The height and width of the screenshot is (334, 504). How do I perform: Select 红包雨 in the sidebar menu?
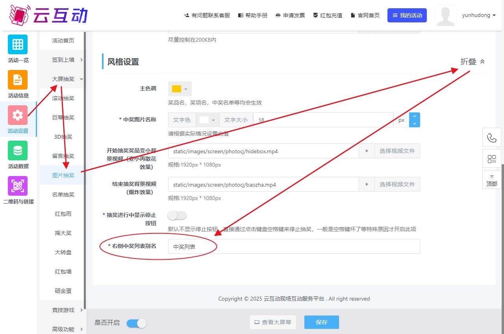63,214
